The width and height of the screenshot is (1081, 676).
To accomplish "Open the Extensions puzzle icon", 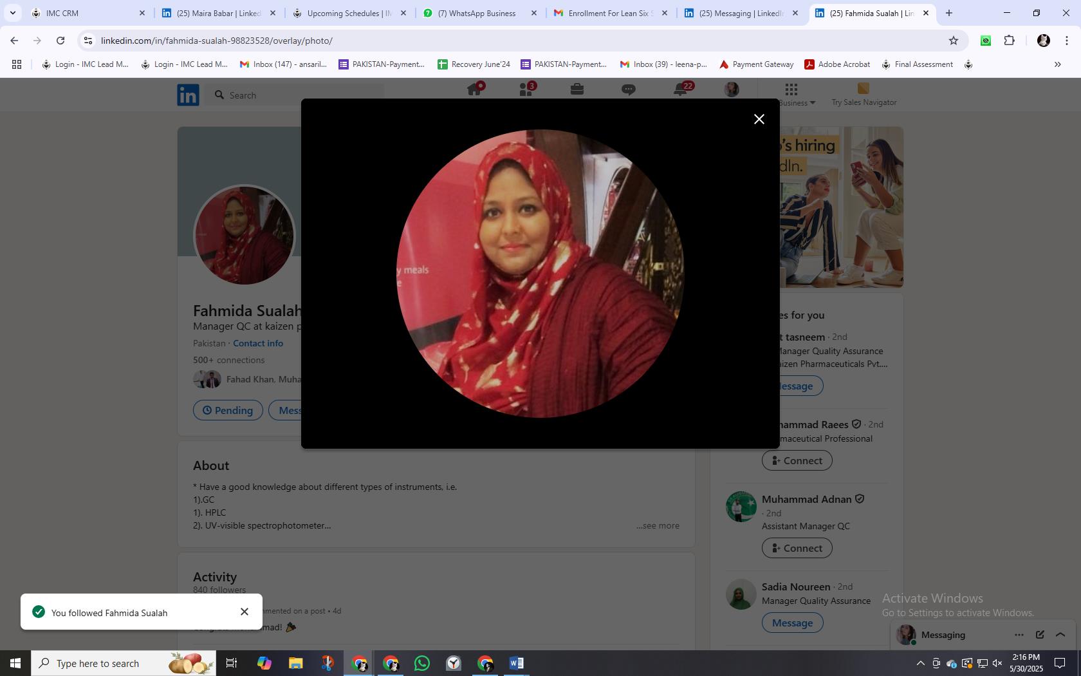I will coord(1009,41).
